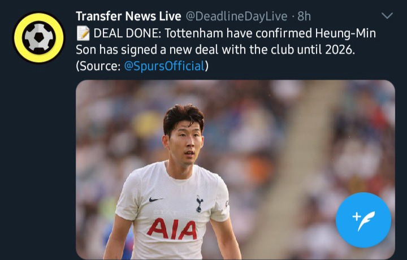Click the AIA sponsor logo in photo
The image size is (407, 260).
pos(172,229)
